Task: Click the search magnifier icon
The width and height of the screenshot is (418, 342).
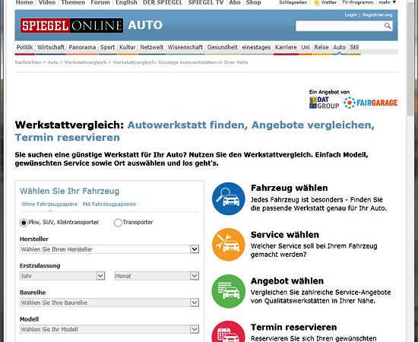Action: click(x=388, y=26)
